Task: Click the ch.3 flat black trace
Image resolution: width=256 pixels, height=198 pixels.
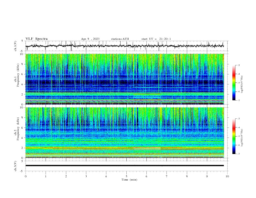Action: (124, 166)
